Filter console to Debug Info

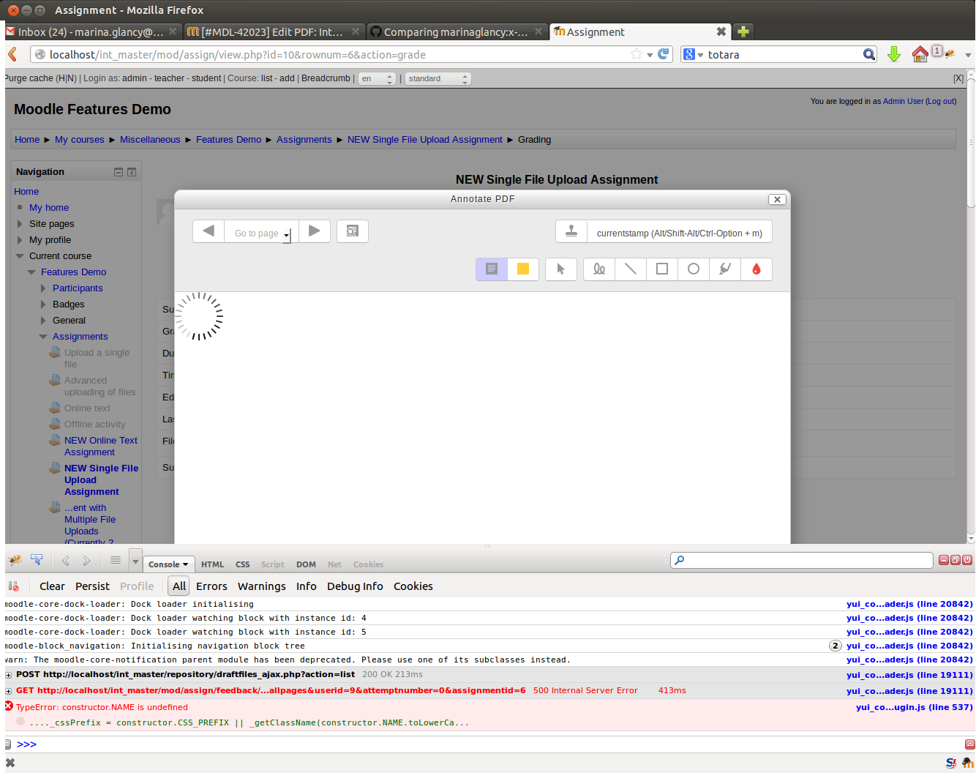(355, 586)
